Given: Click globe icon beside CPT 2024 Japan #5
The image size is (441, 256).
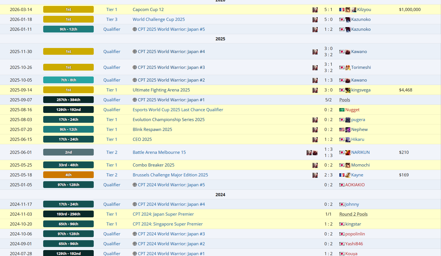Looking at the screenshot, I should 135,185.
